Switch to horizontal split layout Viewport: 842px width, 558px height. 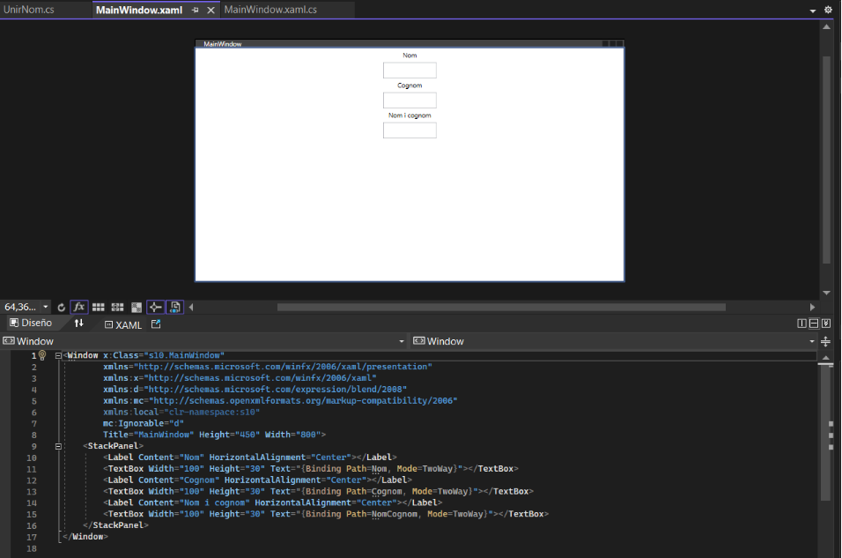pyautogui.click(x=814, y=324)
